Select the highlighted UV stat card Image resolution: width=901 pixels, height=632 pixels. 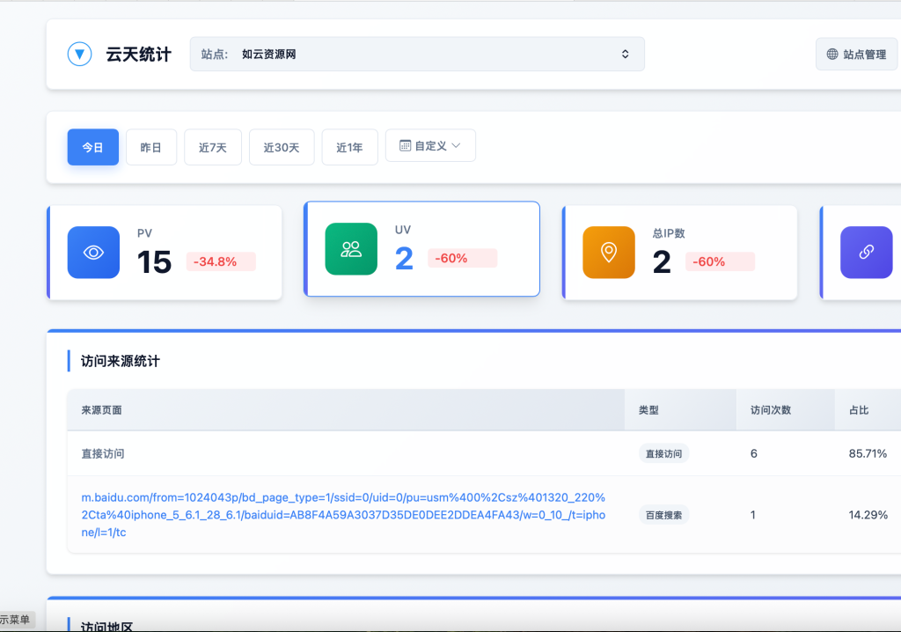coord(421,248)
